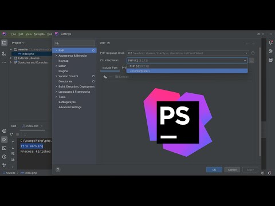Open Advanced Settings page
Screen dimensions: 275x206
pos(70,107)
